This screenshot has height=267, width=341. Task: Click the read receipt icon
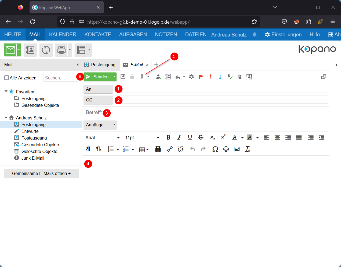pyautogui.click(x=230, y=77)
